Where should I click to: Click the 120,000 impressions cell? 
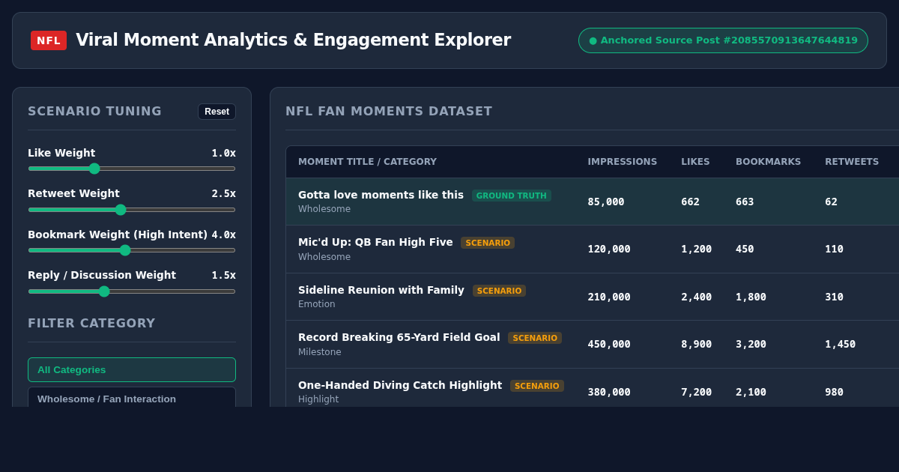tap(609, 249)
